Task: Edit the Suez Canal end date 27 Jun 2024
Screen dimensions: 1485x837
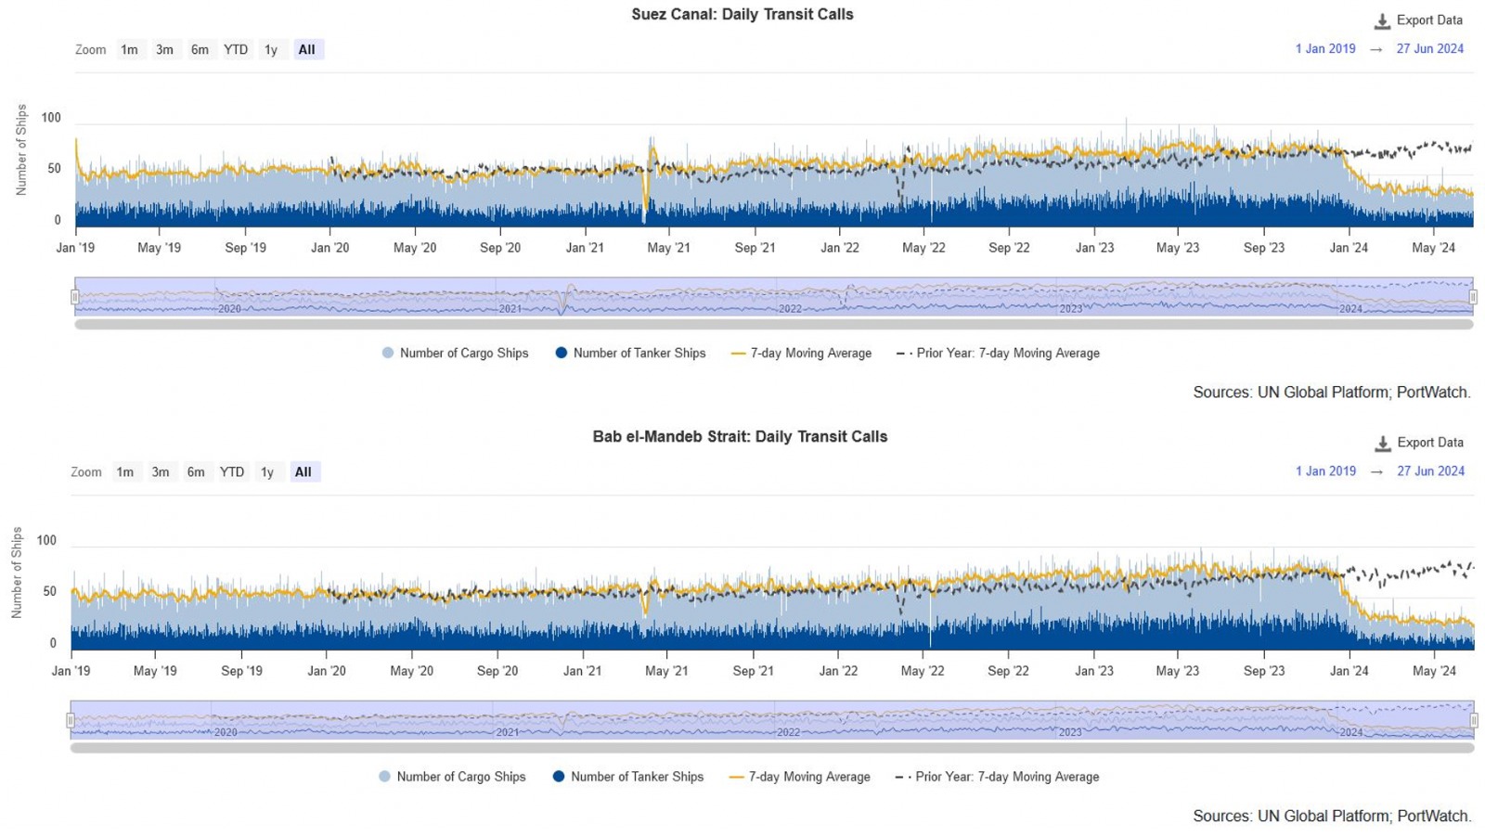Action: [1430, 49]
